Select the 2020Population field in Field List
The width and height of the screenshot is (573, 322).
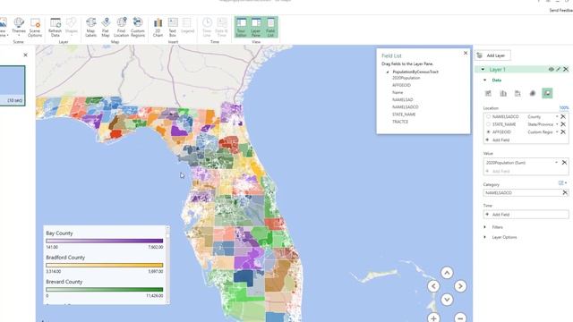(406, 78)
